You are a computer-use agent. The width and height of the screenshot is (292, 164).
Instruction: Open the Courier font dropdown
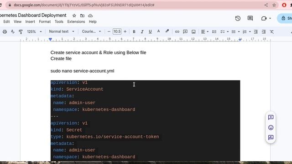91,31
